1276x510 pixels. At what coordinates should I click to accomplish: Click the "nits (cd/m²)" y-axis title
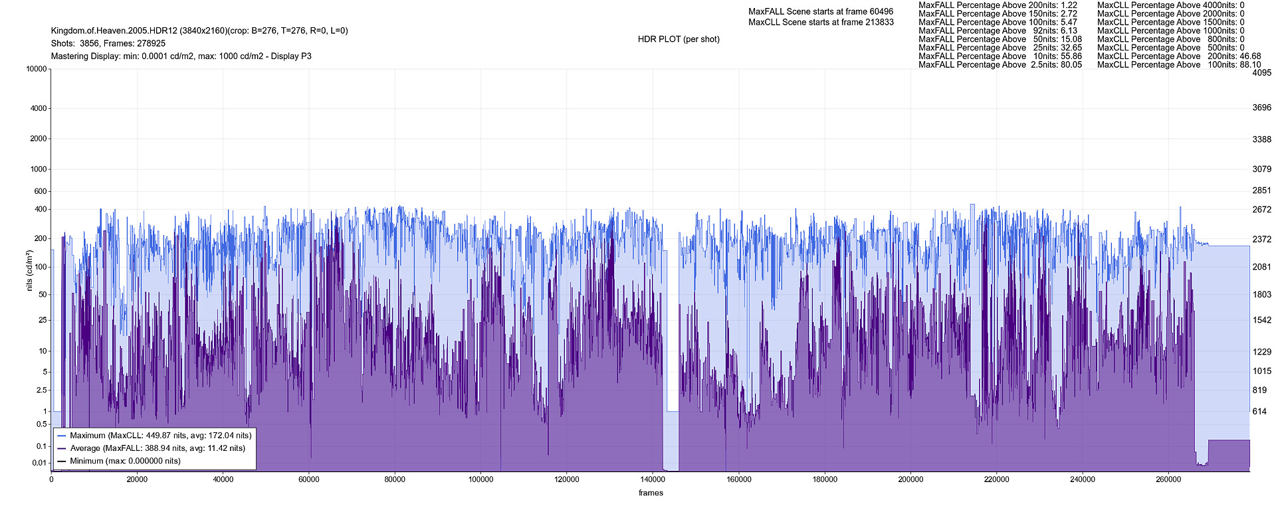[29, 270]
